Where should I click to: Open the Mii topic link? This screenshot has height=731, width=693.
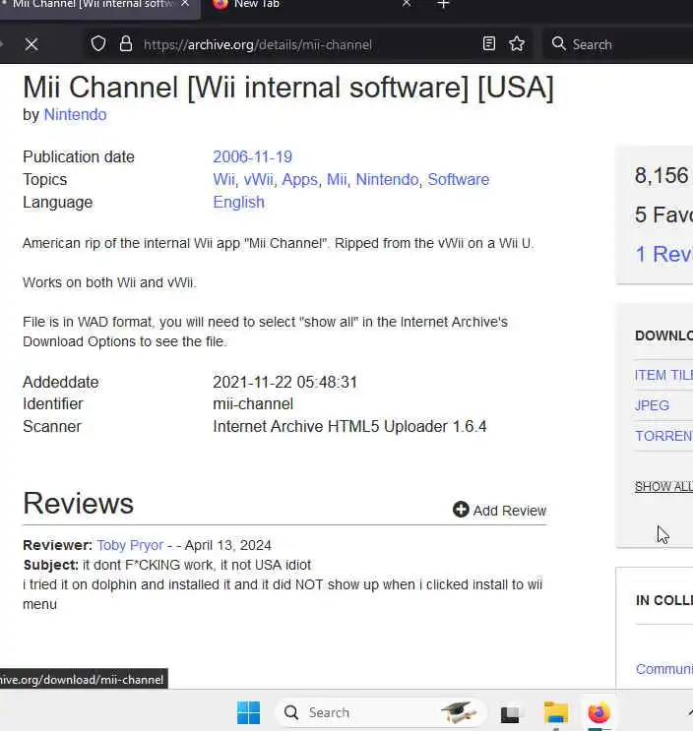(337, 179)
